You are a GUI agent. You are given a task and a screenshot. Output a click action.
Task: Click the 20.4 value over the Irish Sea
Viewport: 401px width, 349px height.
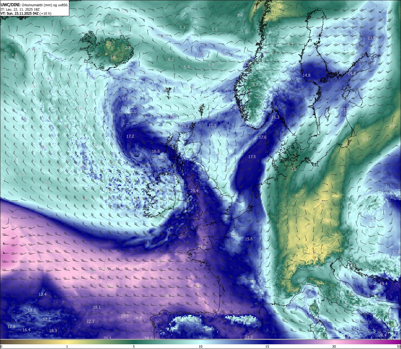pos(194,191)
